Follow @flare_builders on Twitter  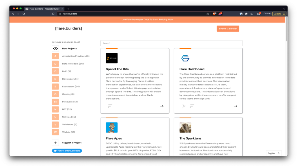[x=67, y=151]
